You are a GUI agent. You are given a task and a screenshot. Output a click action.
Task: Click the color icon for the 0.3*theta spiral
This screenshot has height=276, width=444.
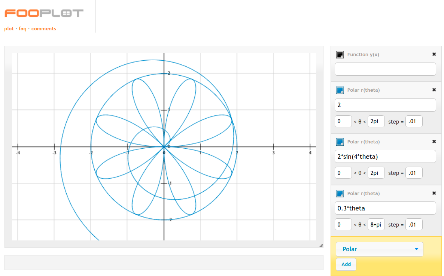coord(340,193)
